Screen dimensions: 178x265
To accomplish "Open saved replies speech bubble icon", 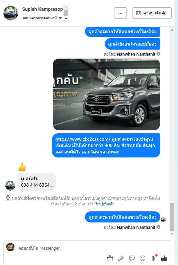I will (131, 258).
